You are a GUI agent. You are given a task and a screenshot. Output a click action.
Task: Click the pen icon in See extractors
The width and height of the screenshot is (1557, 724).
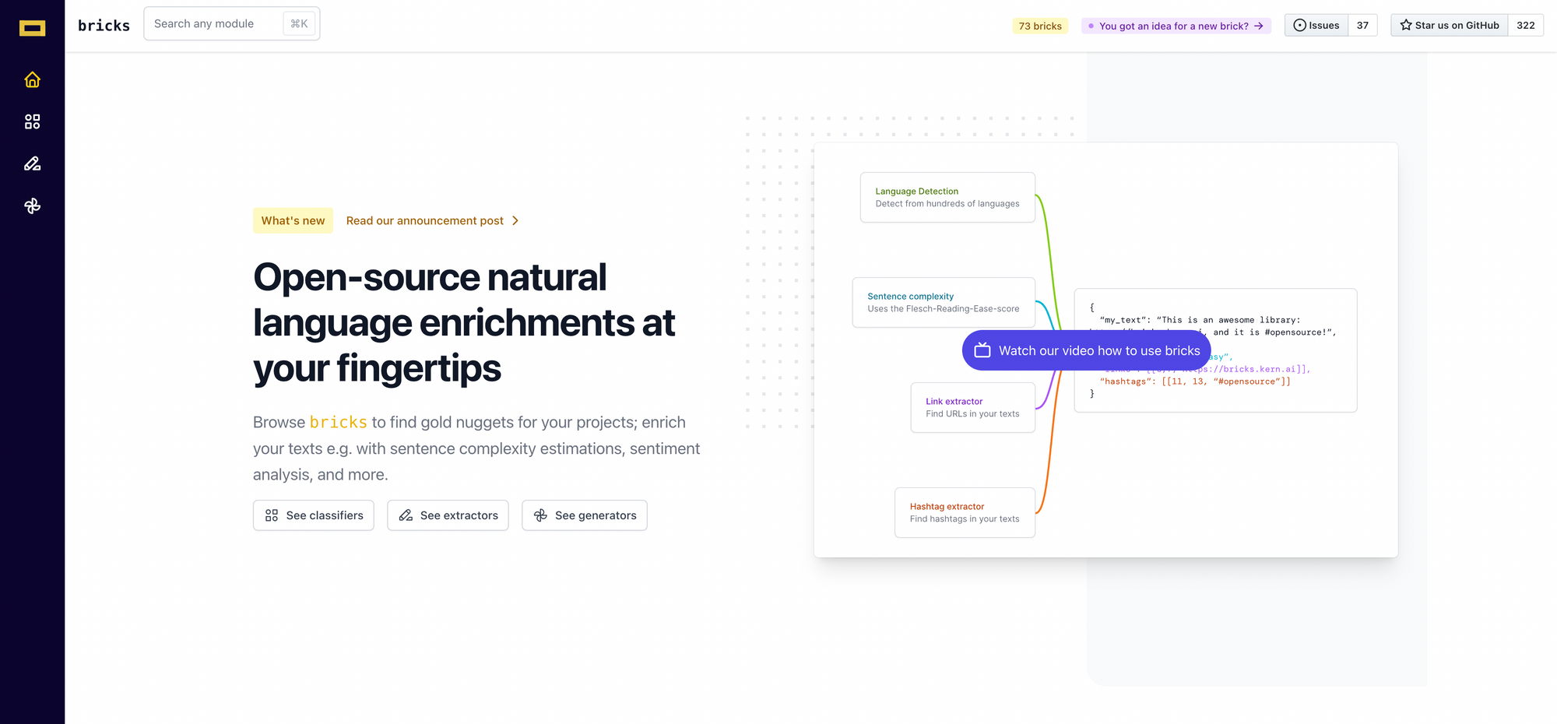pos(406,515)
